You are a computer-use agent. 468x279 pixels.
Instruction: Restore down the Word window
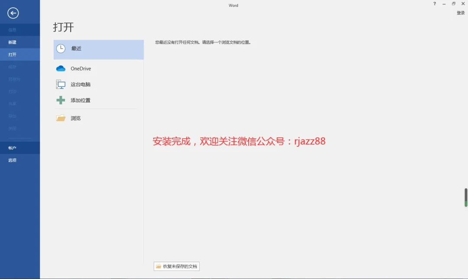click(454, 4)
